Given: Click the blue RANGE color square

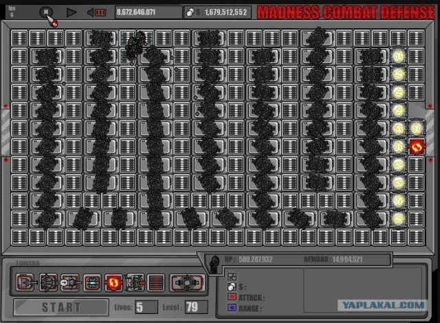Looking at the screenshot, I should pos(232,308).
